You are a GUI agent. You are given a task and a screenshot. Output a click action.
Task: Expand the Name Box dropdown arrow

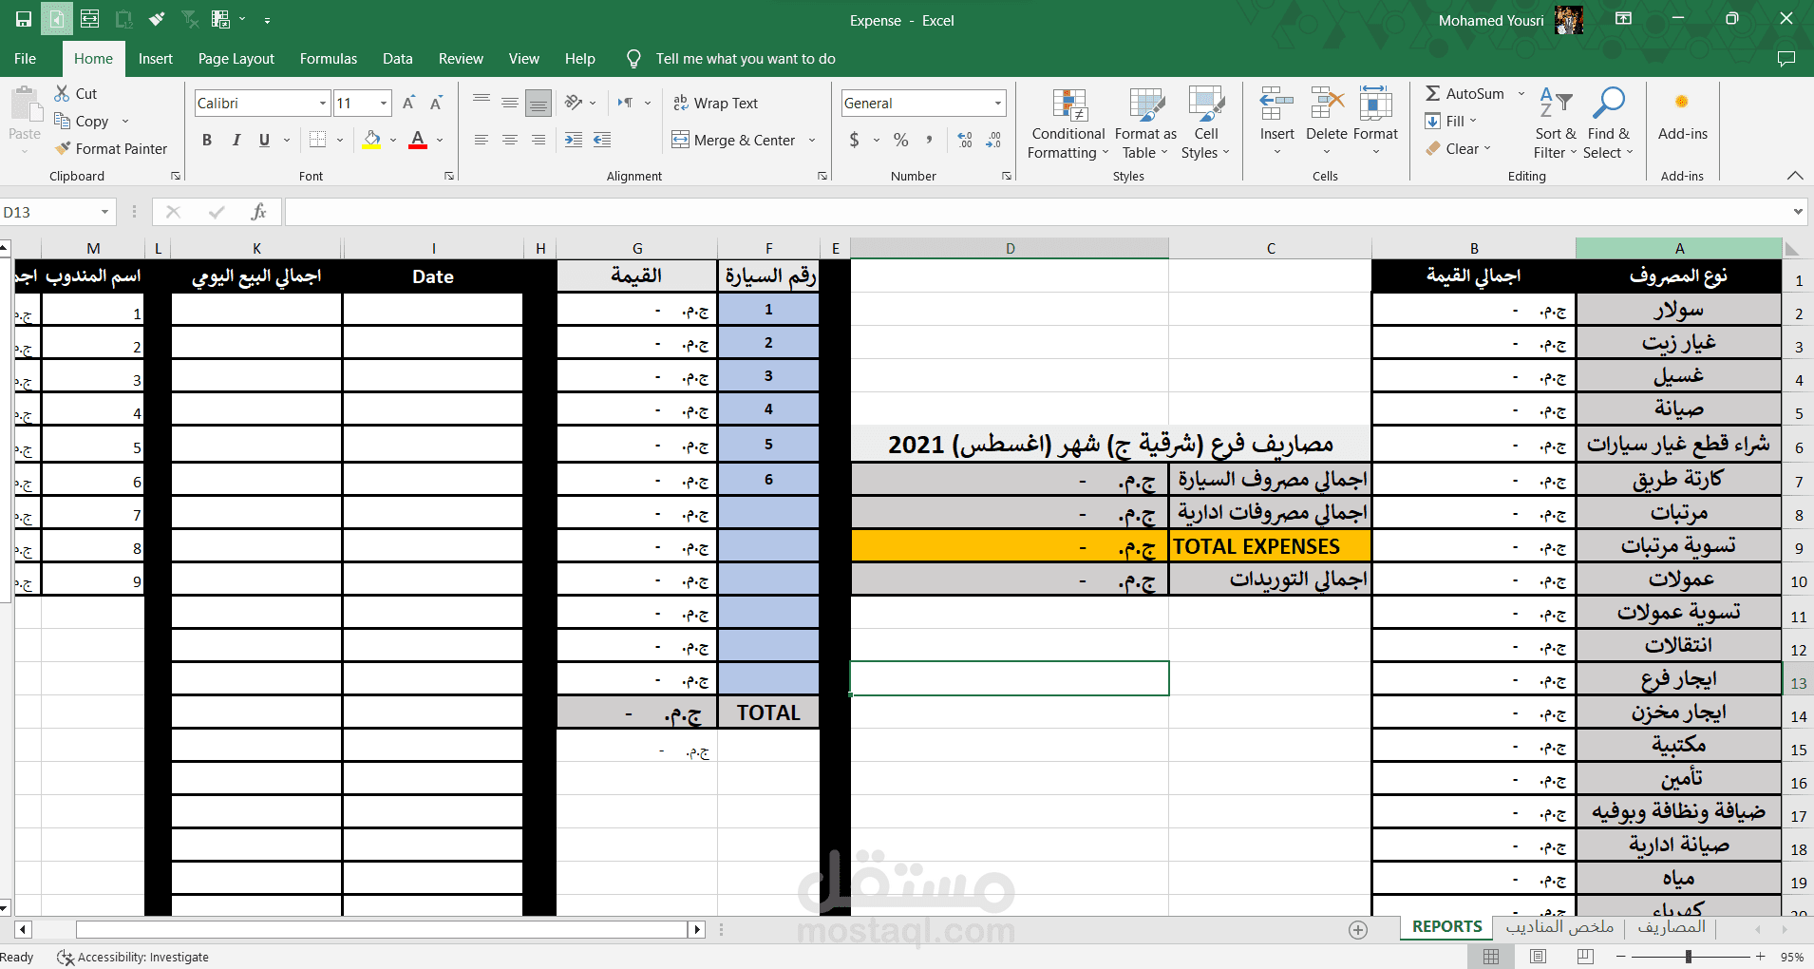click(104, 212)
